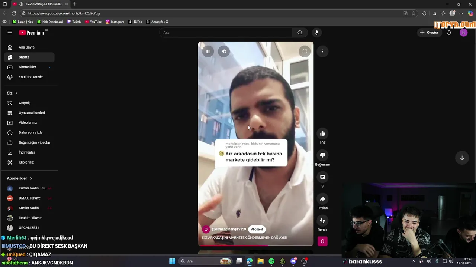Open İndirilenler downloads
Screen dimensions: 476x267
[29, 152]
